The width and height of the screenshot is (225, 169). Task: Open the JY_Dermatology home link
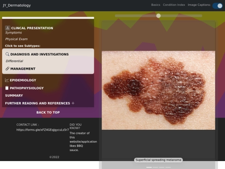(17, 5)
